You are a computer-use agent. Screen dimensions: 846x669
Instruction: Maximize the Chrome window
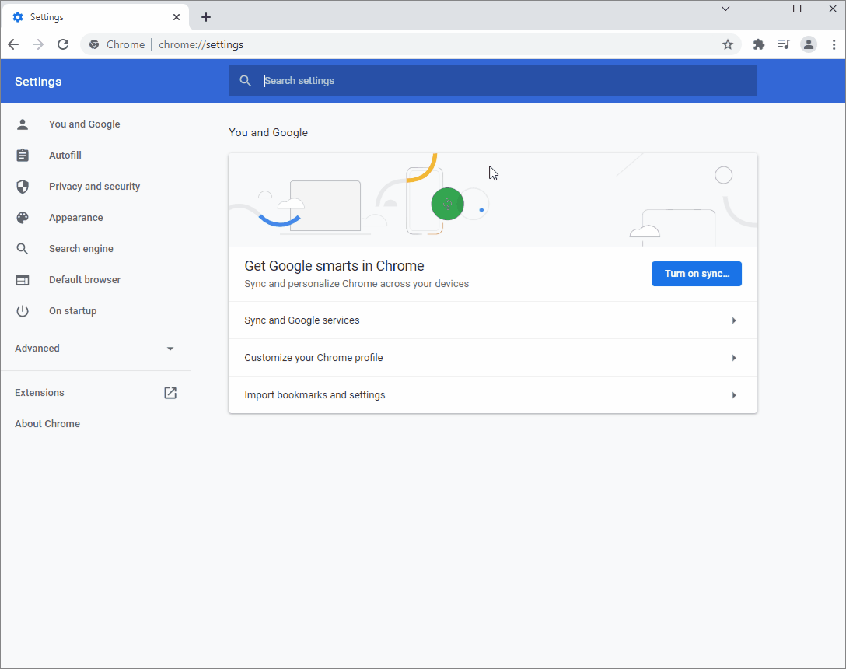[797, 9]
